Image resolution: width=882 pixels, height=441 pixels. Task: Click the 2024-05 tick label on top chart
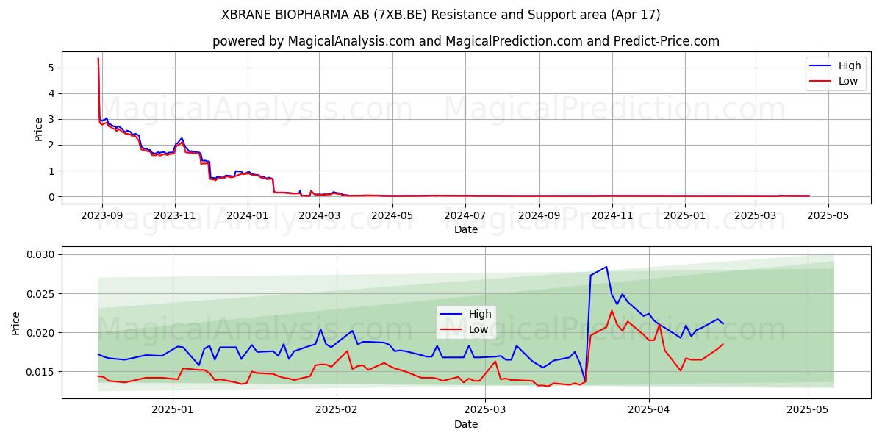click(x=392, y=215)
